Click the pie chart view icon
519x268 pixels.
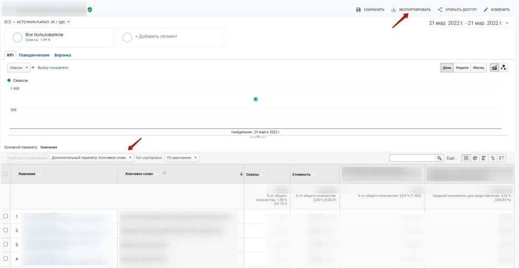point(475,158)
